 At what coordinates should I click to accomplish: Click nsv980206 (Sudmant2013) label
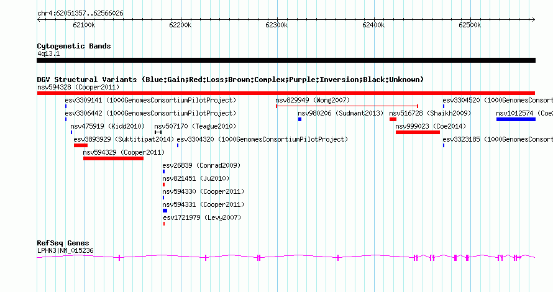point(340,113)
